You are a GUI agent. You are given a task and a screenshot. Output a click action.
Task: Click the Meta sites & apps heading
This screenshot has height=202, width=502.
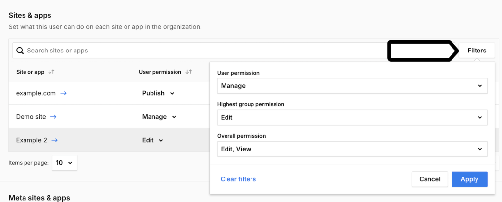(39, 198)
